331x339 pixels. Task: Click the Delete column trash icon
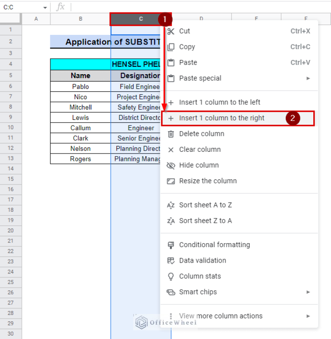171,134
